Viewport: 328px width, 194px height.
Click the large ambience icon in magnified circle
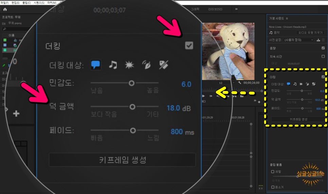(x=146, y=65)
